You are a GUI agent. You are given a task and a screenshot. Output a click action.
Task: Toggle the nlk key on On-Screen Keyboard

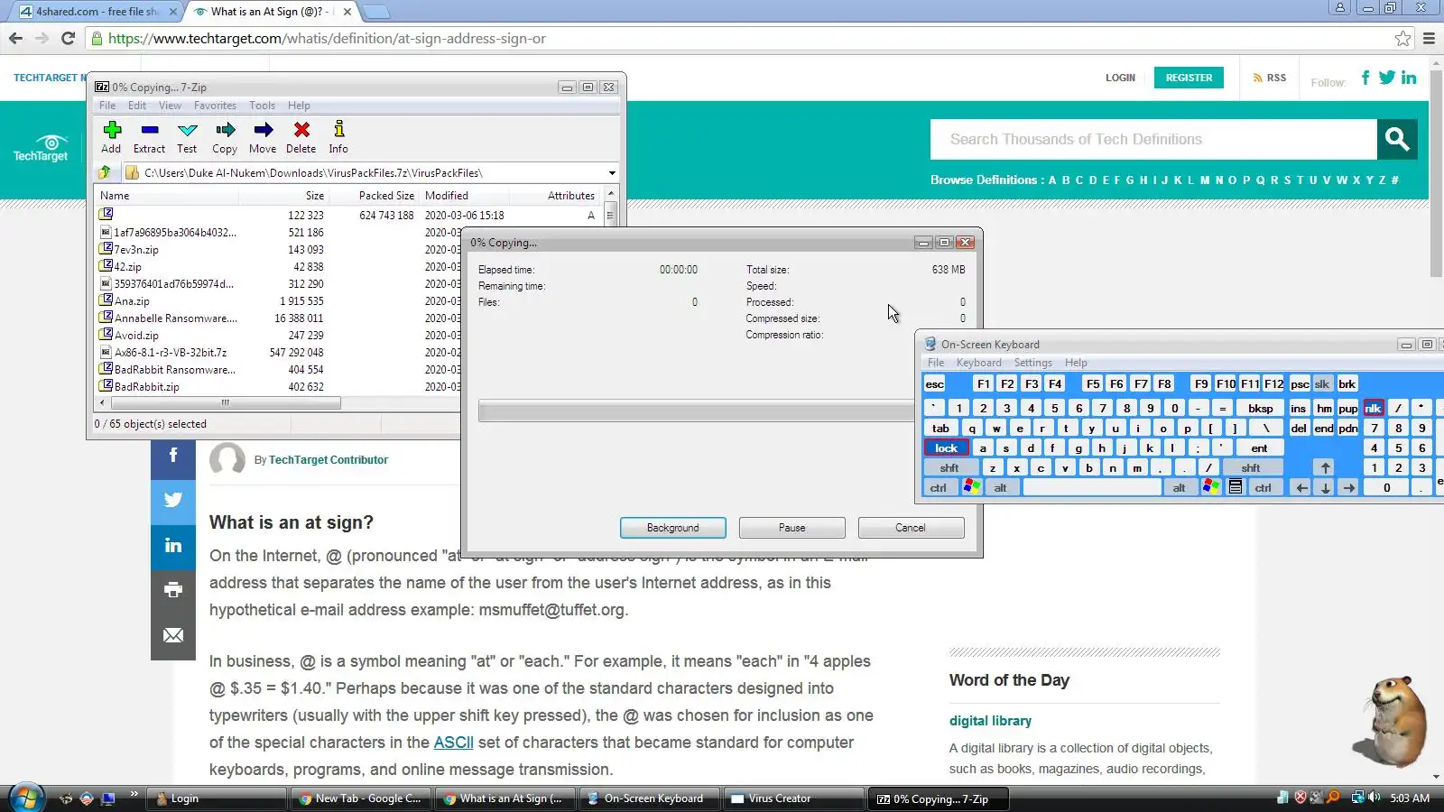click(x=1373, y=408)
